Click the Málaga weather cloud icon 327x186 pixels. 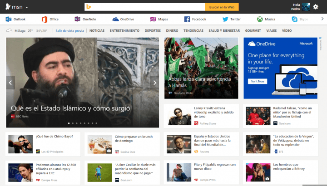[9, 30]
